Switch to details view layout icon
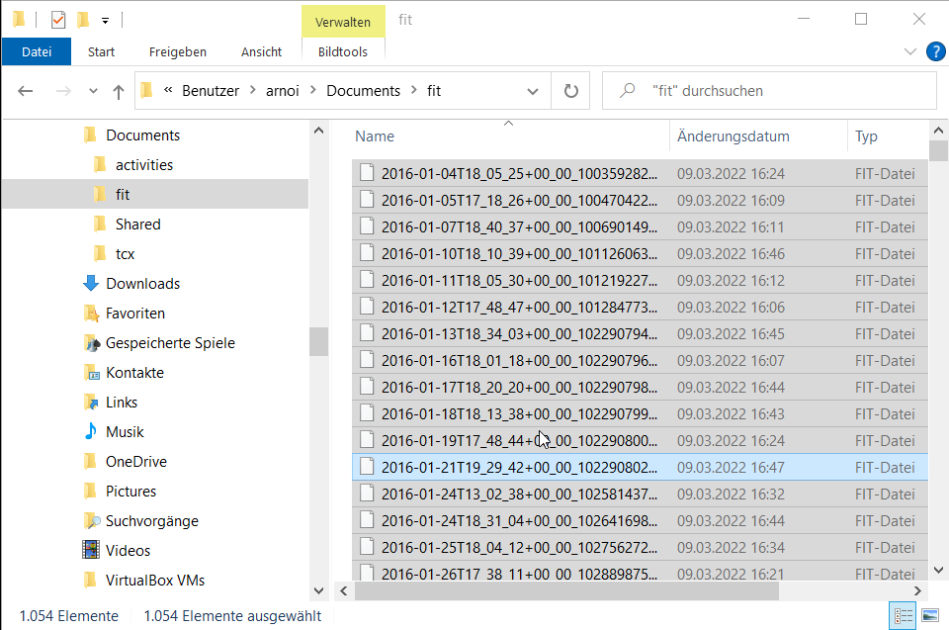This screenshot has width=949, height=630. pos(903,615)
